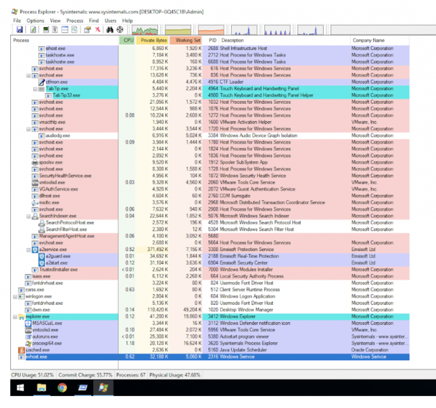This screenshot has height=408, width=436.
Task: Open the Process menu
Action: tap(75, 20)
